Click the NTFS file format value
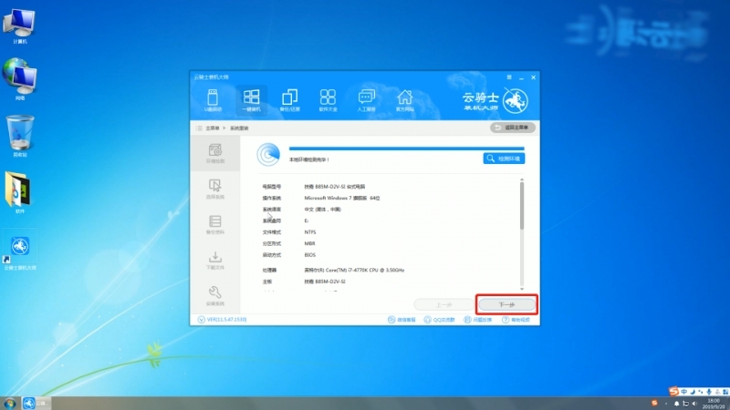This screenshot has height=410, width=730. pos(310,232)
